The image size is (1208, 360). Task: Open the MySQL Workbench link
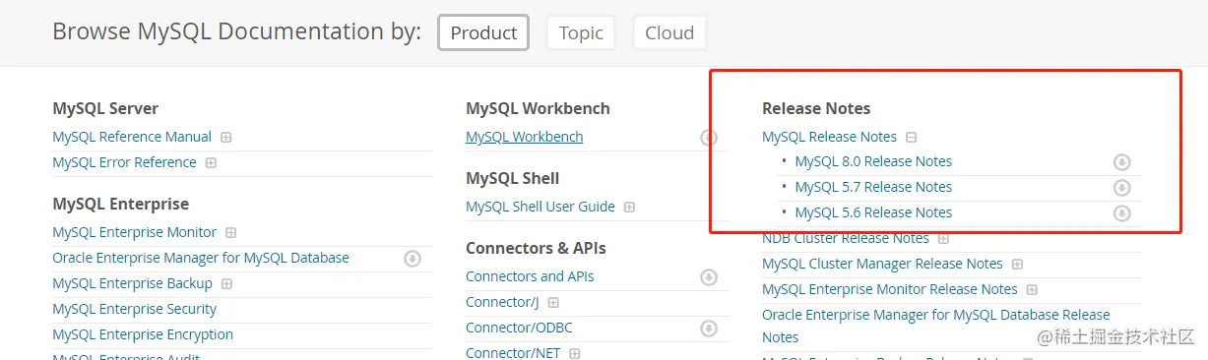click(x=525, y=137)
